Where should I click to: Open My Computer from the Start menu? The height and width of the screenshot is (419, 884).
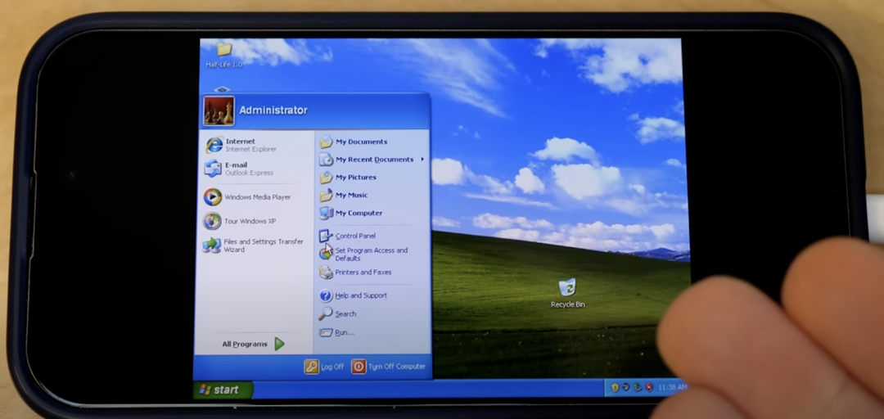point(350,213)
